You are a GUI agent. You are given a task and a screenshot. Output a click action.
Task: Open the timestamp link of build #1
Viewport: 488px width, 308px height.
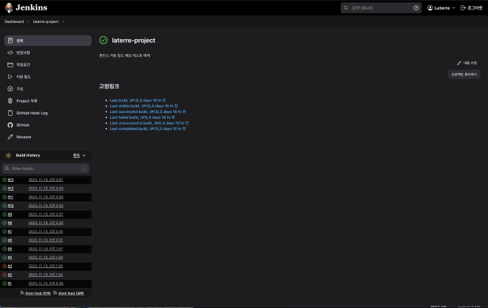[x=46, y=283]
